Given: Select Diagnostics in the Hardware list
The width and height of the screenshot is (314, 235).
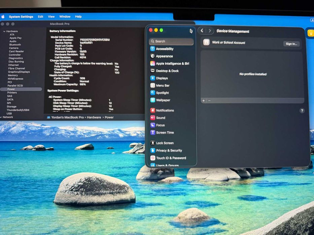Looking at the screenshot, I should click(x=15, y=58).
